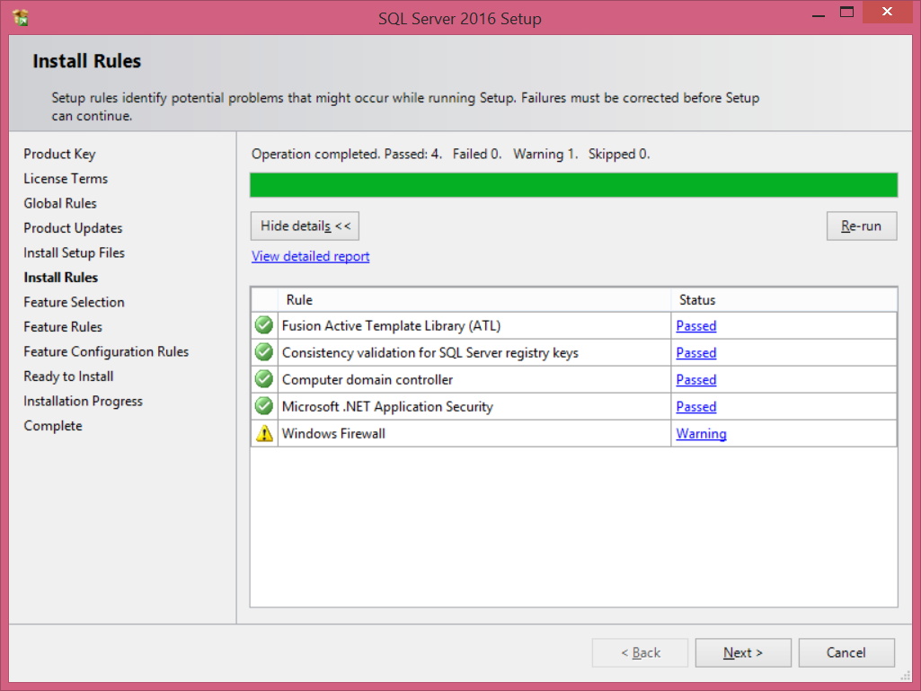
Task: Select Feature Selection step in sidebar
Action: (74, 302)
